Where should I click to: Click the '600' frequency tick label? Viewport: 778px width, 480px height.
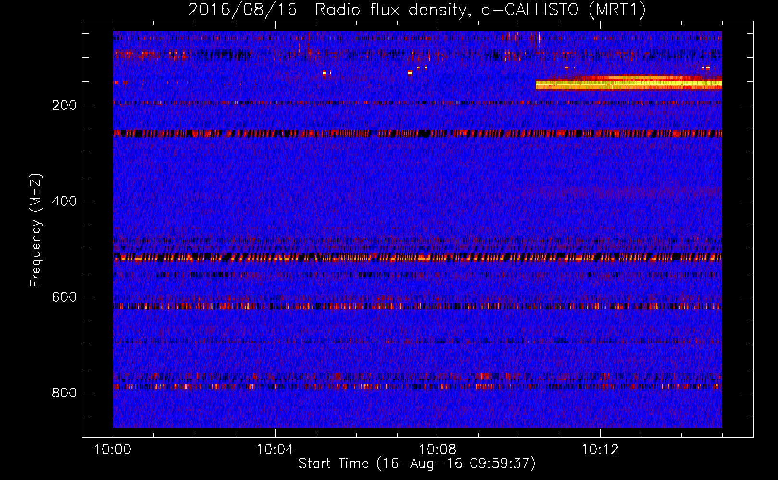click(64, 297)
